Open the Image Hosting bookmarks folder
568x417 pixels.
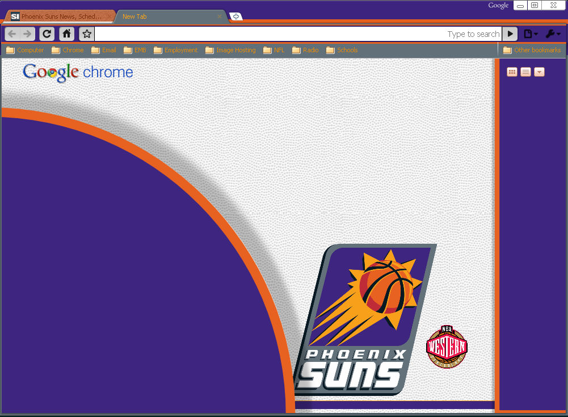230,50
